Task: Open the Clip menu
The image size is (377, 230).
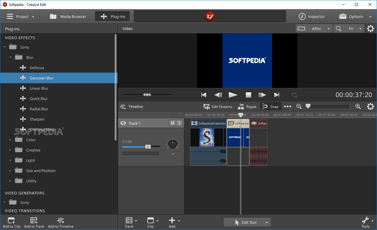Action: [x=152, y=223]
